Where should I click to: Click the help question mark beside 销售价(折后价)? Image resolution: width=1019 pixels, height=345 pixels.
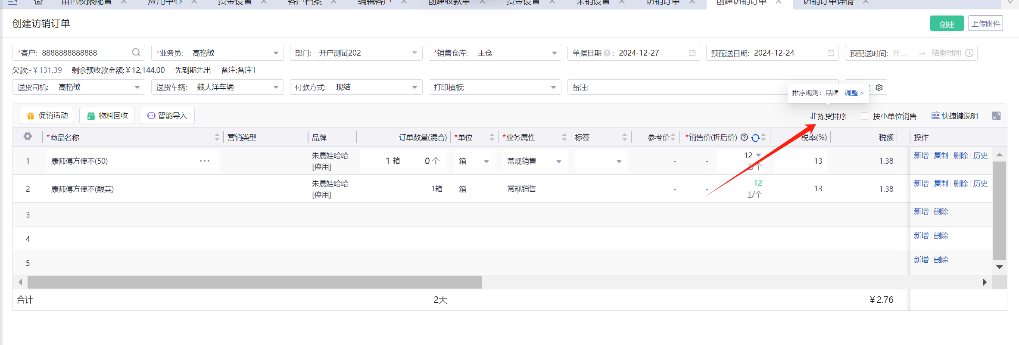[744, 137]
